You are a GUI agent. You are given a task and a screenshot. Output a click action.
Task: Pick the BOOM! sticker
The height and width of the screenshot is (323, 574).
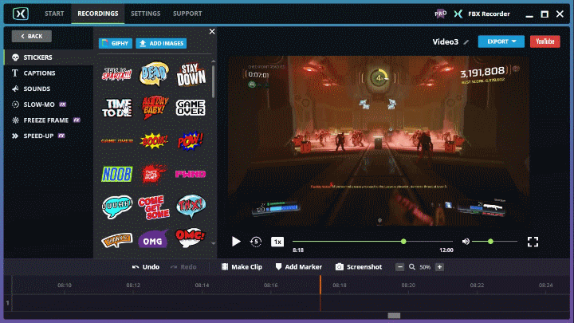(154, 140)
